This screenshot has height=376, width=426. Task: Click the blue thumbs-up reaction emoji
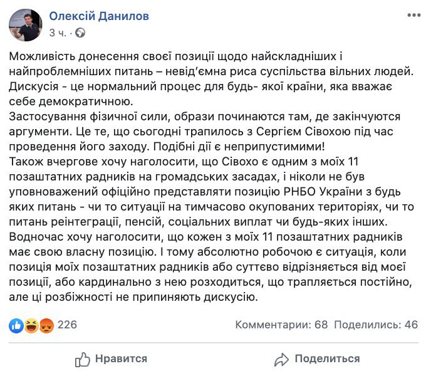click(17, 325)
